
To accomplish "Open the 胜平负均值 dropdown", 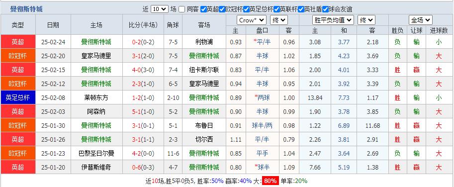I will 333,20.
